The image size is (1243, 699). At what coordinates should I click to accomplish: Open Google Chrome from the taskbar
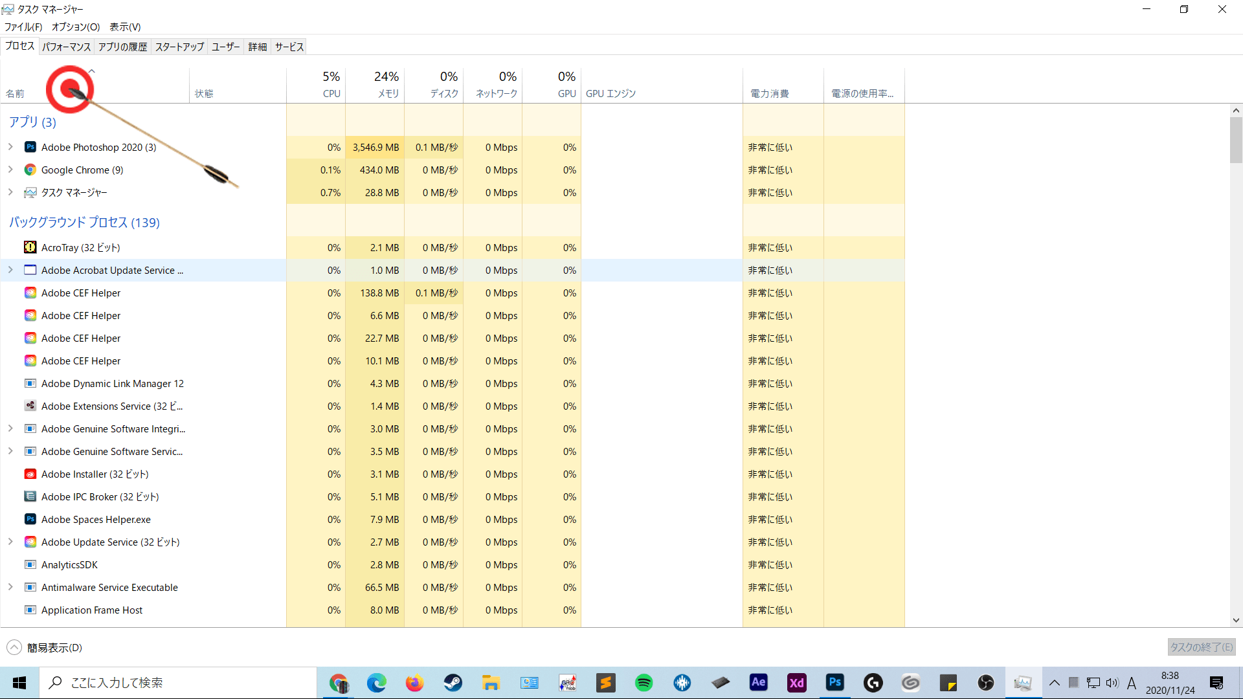(339, 683)
